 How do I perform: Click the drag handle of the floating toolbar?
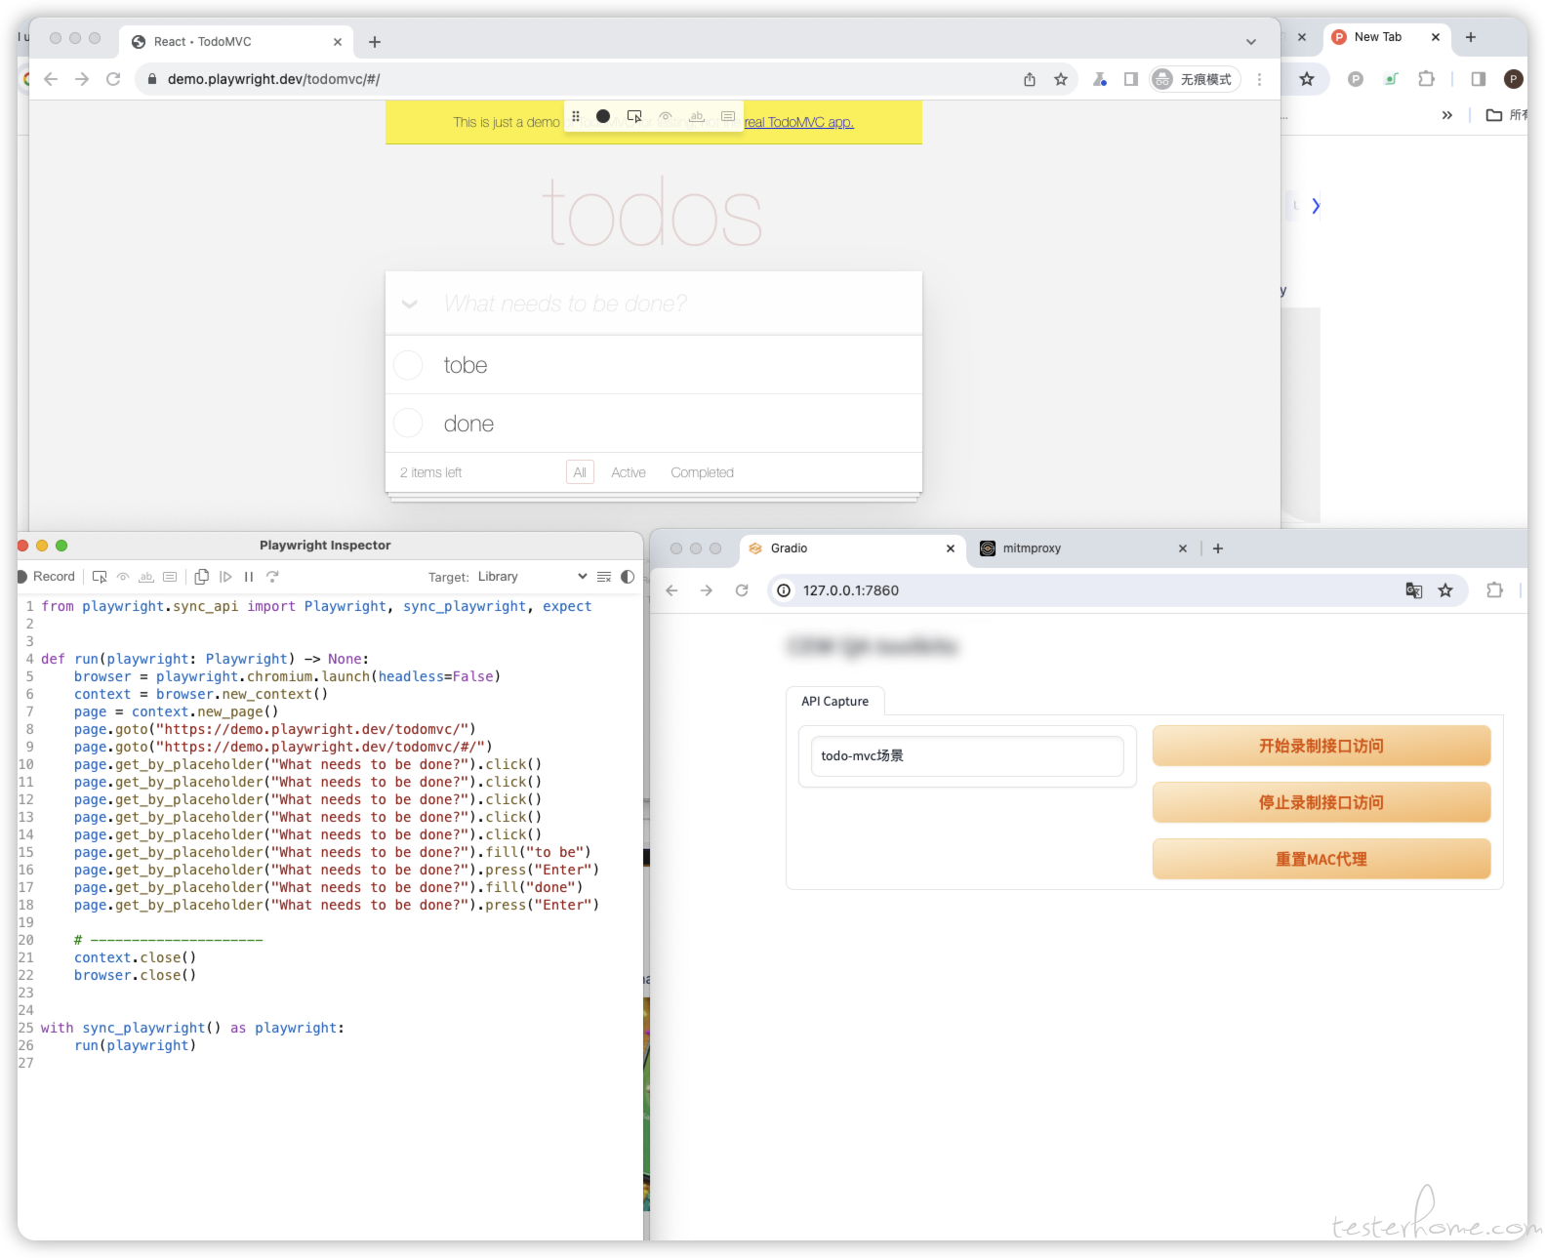tap(576, 116)
